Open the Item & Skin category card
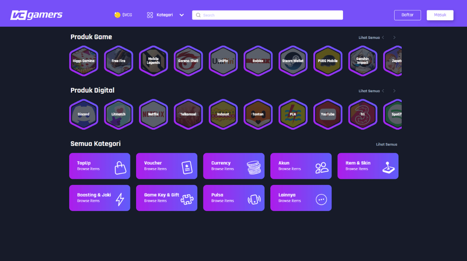Viewport: 467px width, 261px height. tap(368, 166)
